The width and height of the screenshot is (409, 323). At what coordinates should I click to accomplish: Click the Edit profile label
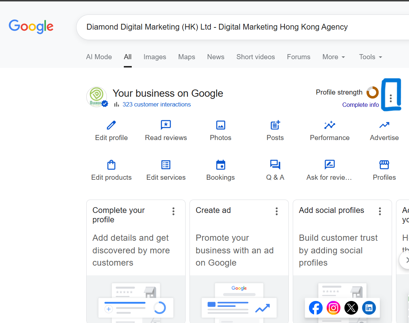click(112, 138)
